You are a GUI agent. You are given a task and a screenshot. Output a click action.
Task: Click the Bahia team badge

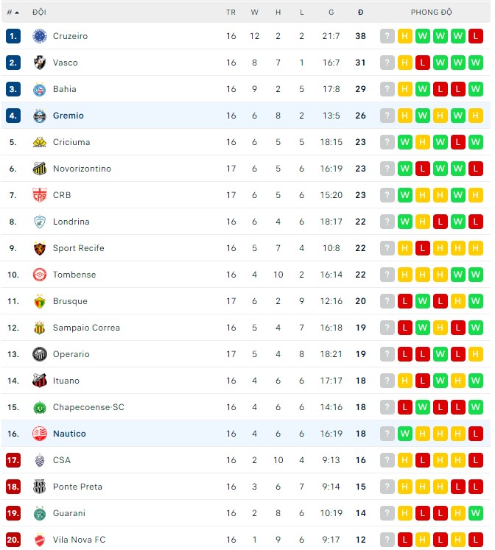click(40, 89)
